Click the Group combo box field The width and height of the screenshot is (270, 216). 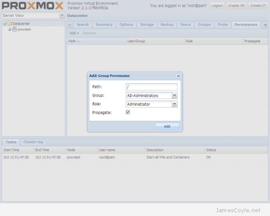pos(149,96)
